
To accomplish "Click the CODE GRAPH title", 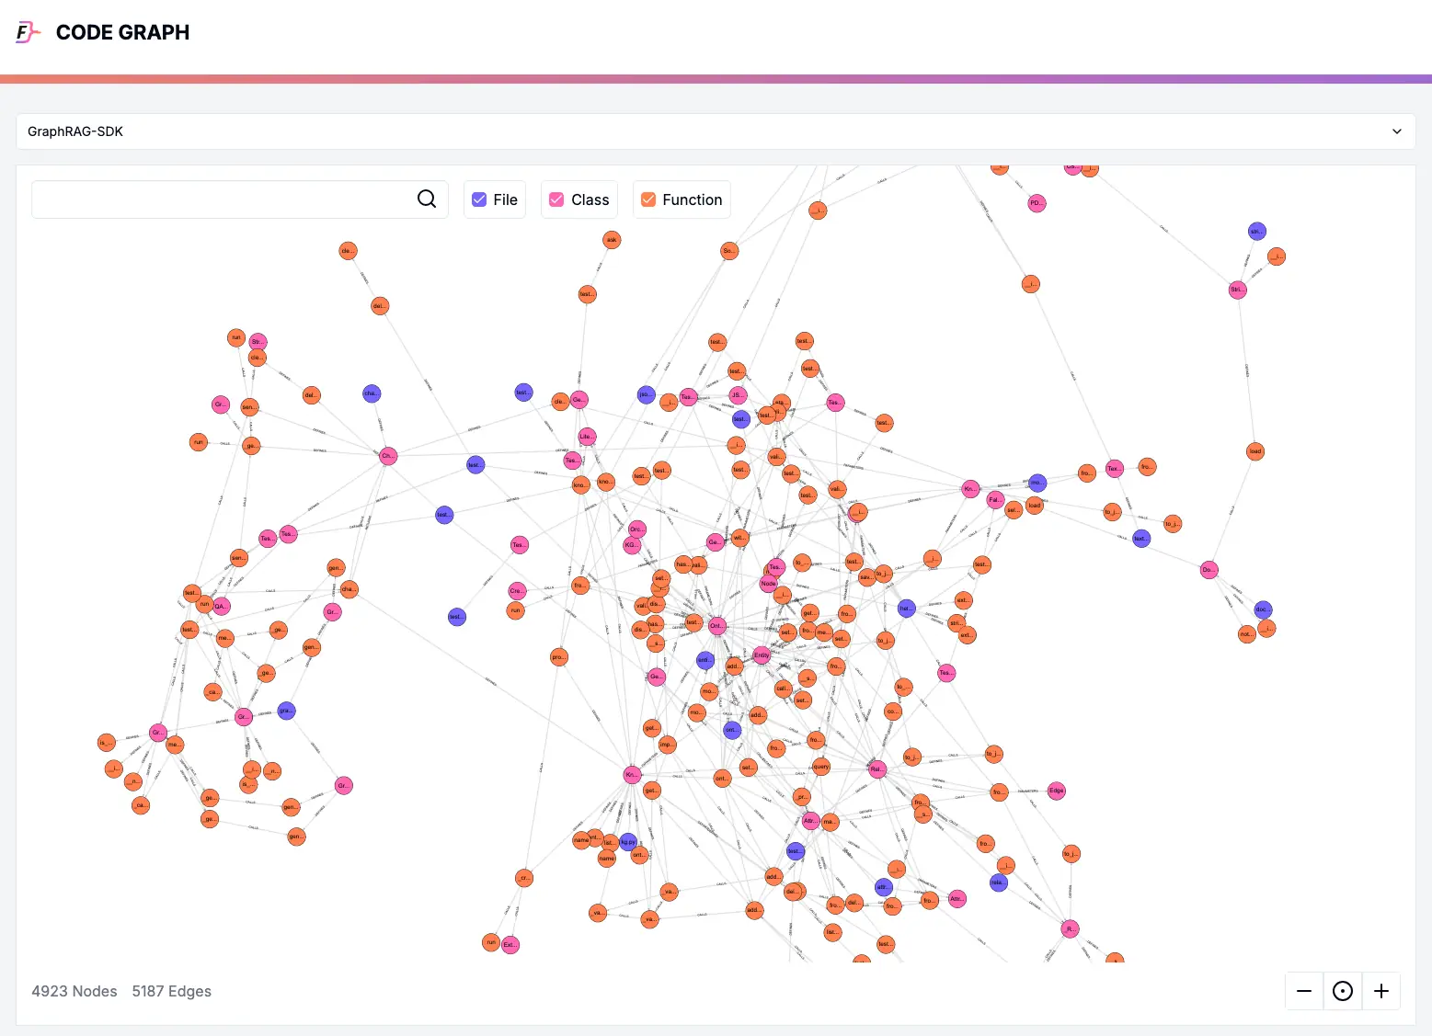I will click(122, 32).
